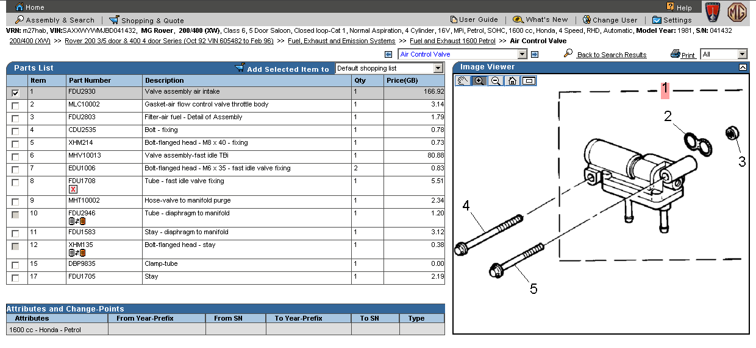756x348 pixels.
Task: Click the supersession icon under FDU2946
Action: [x=77, y=221]
